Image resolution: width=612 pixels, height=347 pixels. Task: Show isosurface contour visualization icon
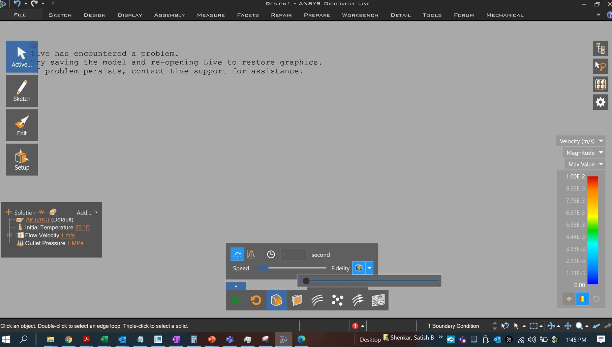coord(378,300)
